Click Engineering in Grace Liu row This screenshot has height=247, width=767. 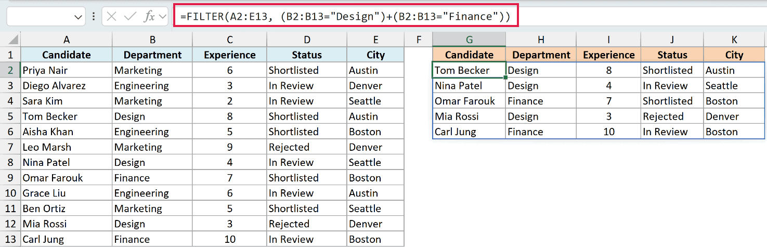tap(152, 193)
